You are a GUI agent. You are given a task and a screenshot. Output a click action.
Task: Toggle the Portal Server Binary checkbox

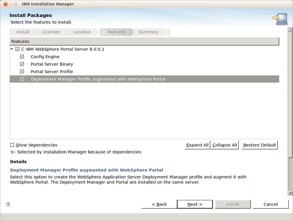[x=22, y=64]
